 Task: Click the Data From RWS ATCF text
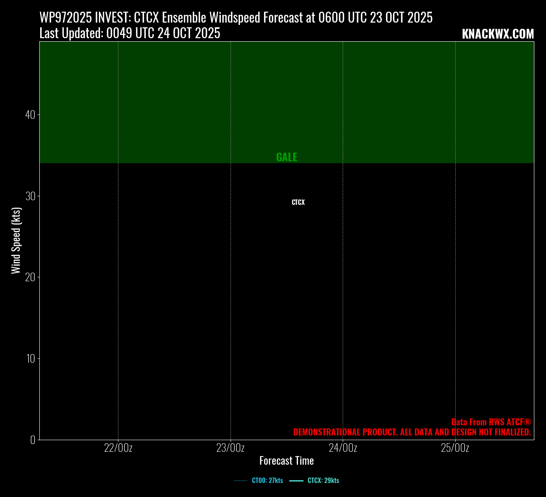pyautogui.click(x=491, y=422)
